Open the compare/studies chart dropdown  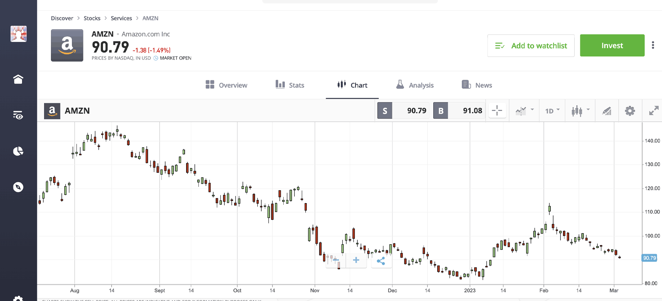pos(524,111)
